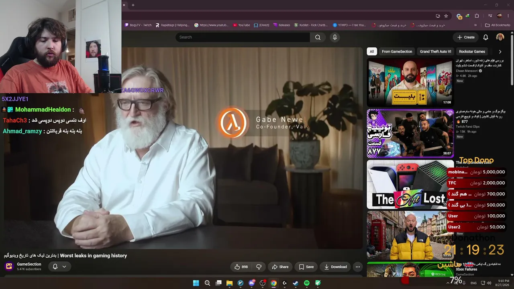
Task: Show hidden bookmarks with the double chevron
Action: pyautogui.click(x=475, y=25)
